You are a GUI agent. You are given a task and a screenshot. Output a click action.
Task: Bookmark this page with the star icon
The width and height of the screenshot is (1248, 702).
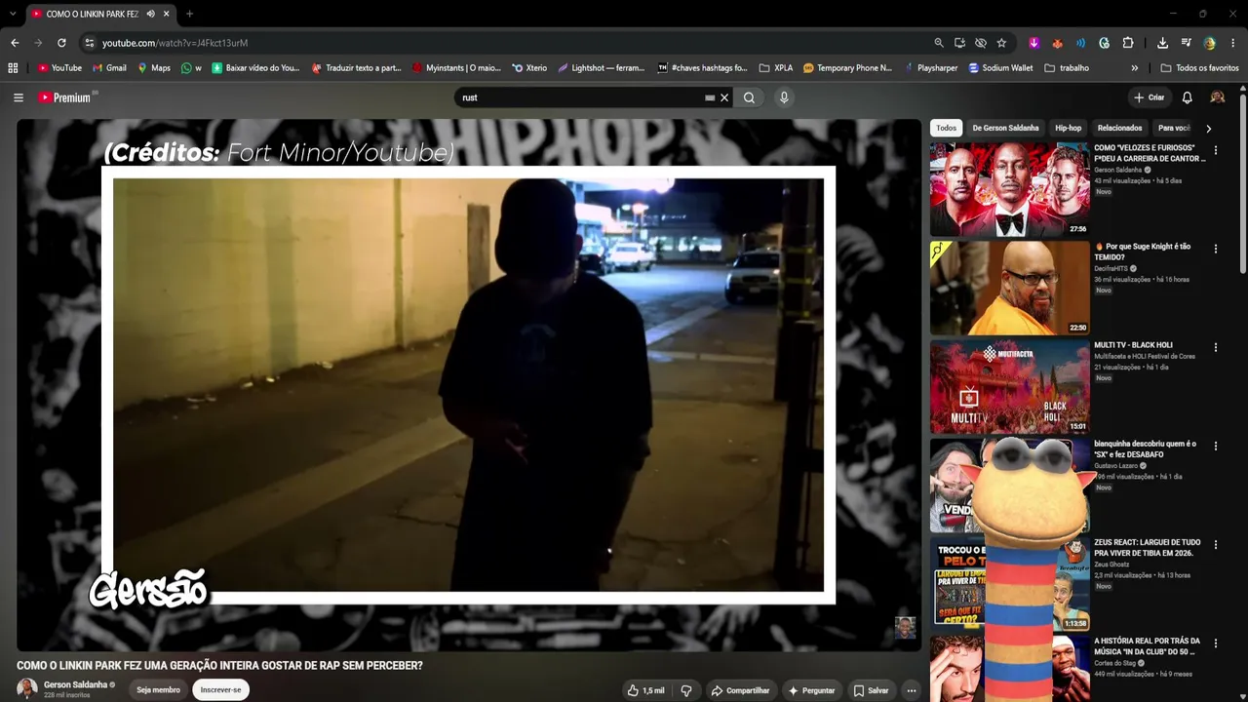pos(1001,43)
